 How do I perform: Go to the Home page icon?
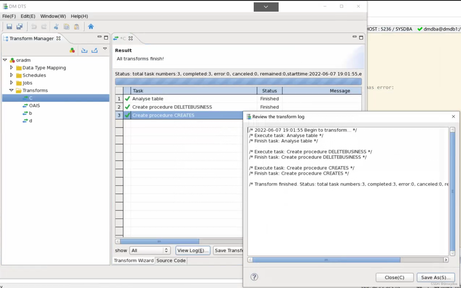(x=91, y=26)
